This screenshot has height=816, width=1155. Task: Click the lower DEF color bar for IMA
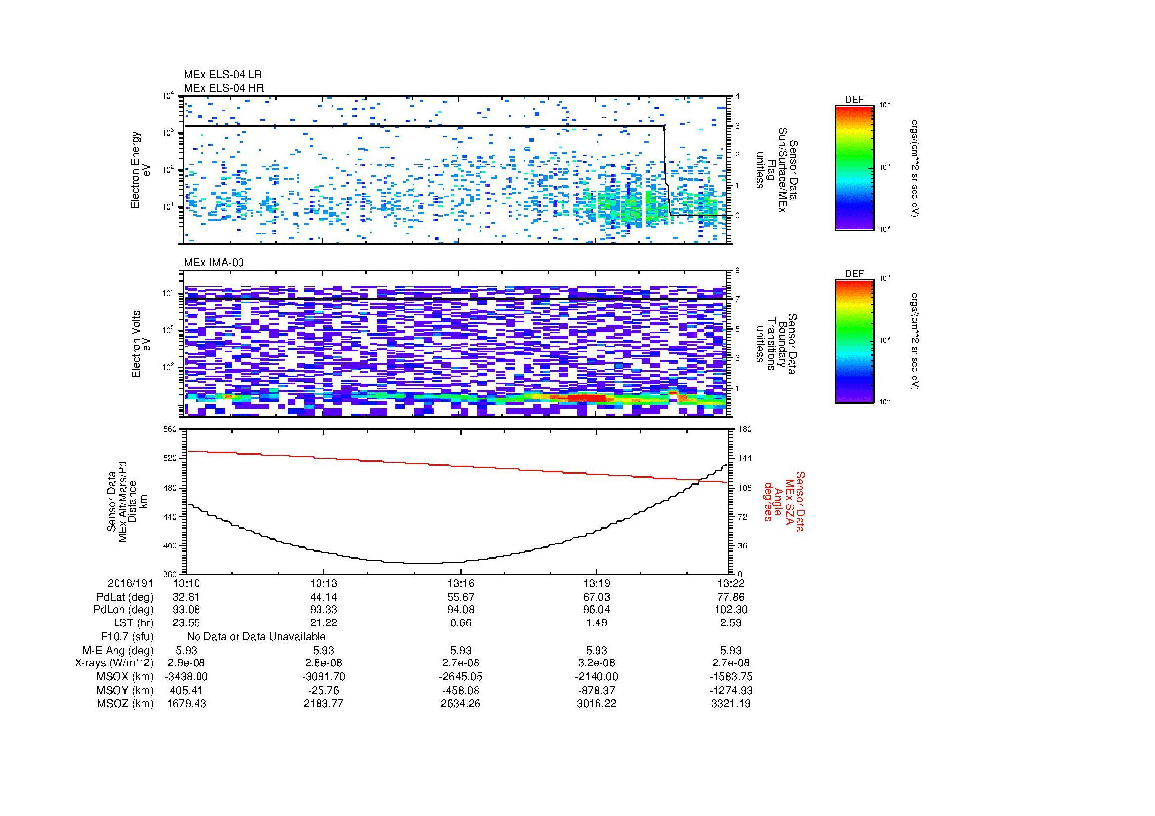(x=854, y=342)
